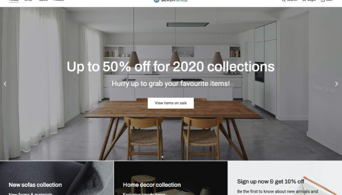Click Exclusive trendy items subtitle
The image size is (342, 195).
coord(144,194)
